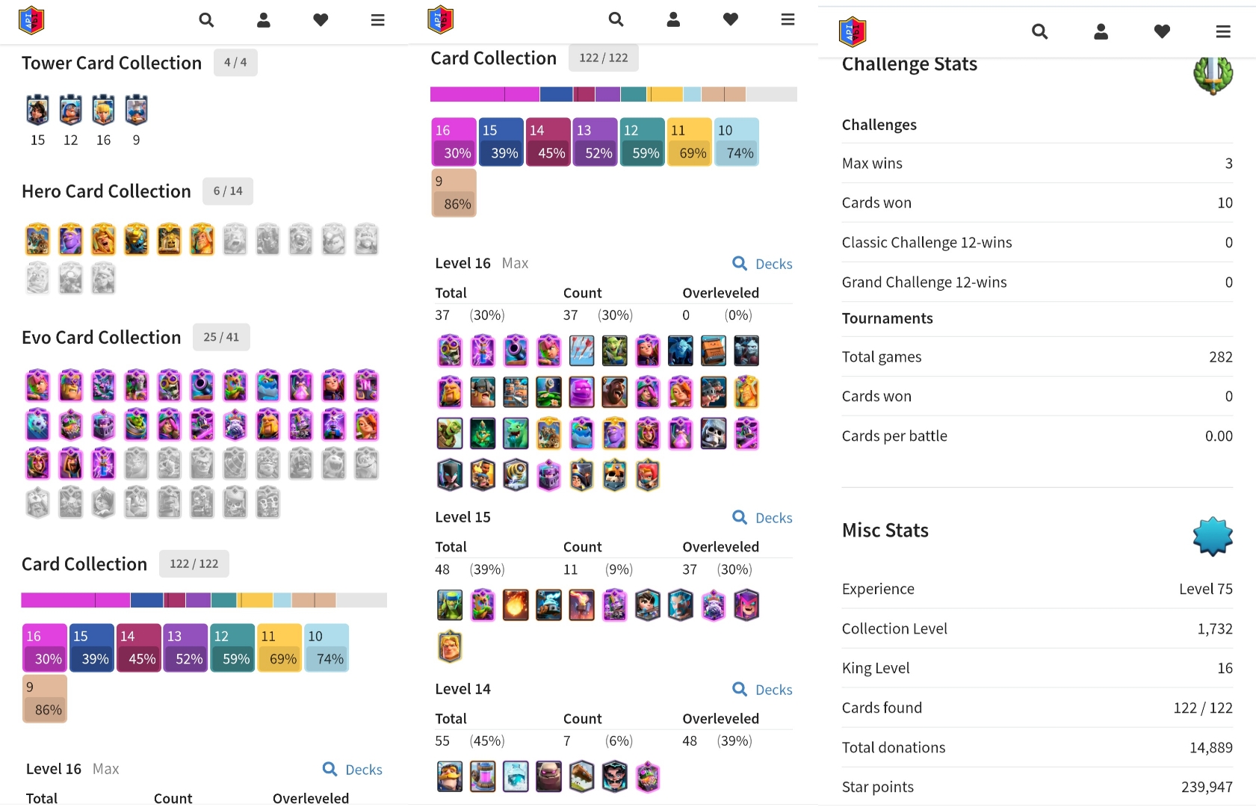This screenshot has height=807, width=1256.
Task: Select level 16 30% tile above the Level 15 list
Action: tap(454, 142)
